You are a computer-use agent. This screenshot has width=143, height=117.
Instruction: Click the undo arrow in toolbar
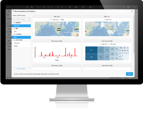coord(17,7)
